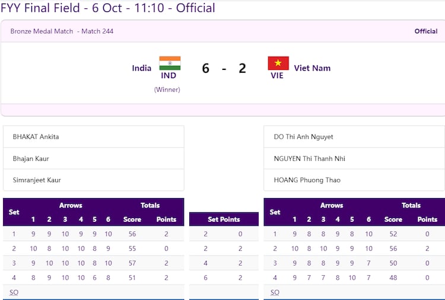
Task: Click Viet Nam's set 2 score of 56
Action: (x=393, y=248)
